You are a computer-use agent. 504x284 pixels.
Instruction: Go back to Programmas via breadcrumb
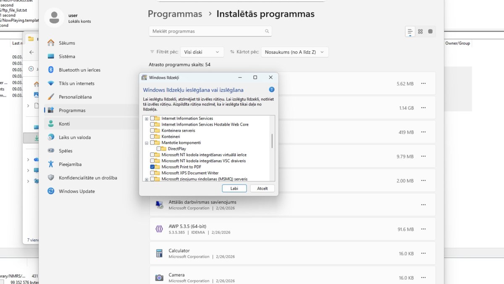[x=175, y=14]
